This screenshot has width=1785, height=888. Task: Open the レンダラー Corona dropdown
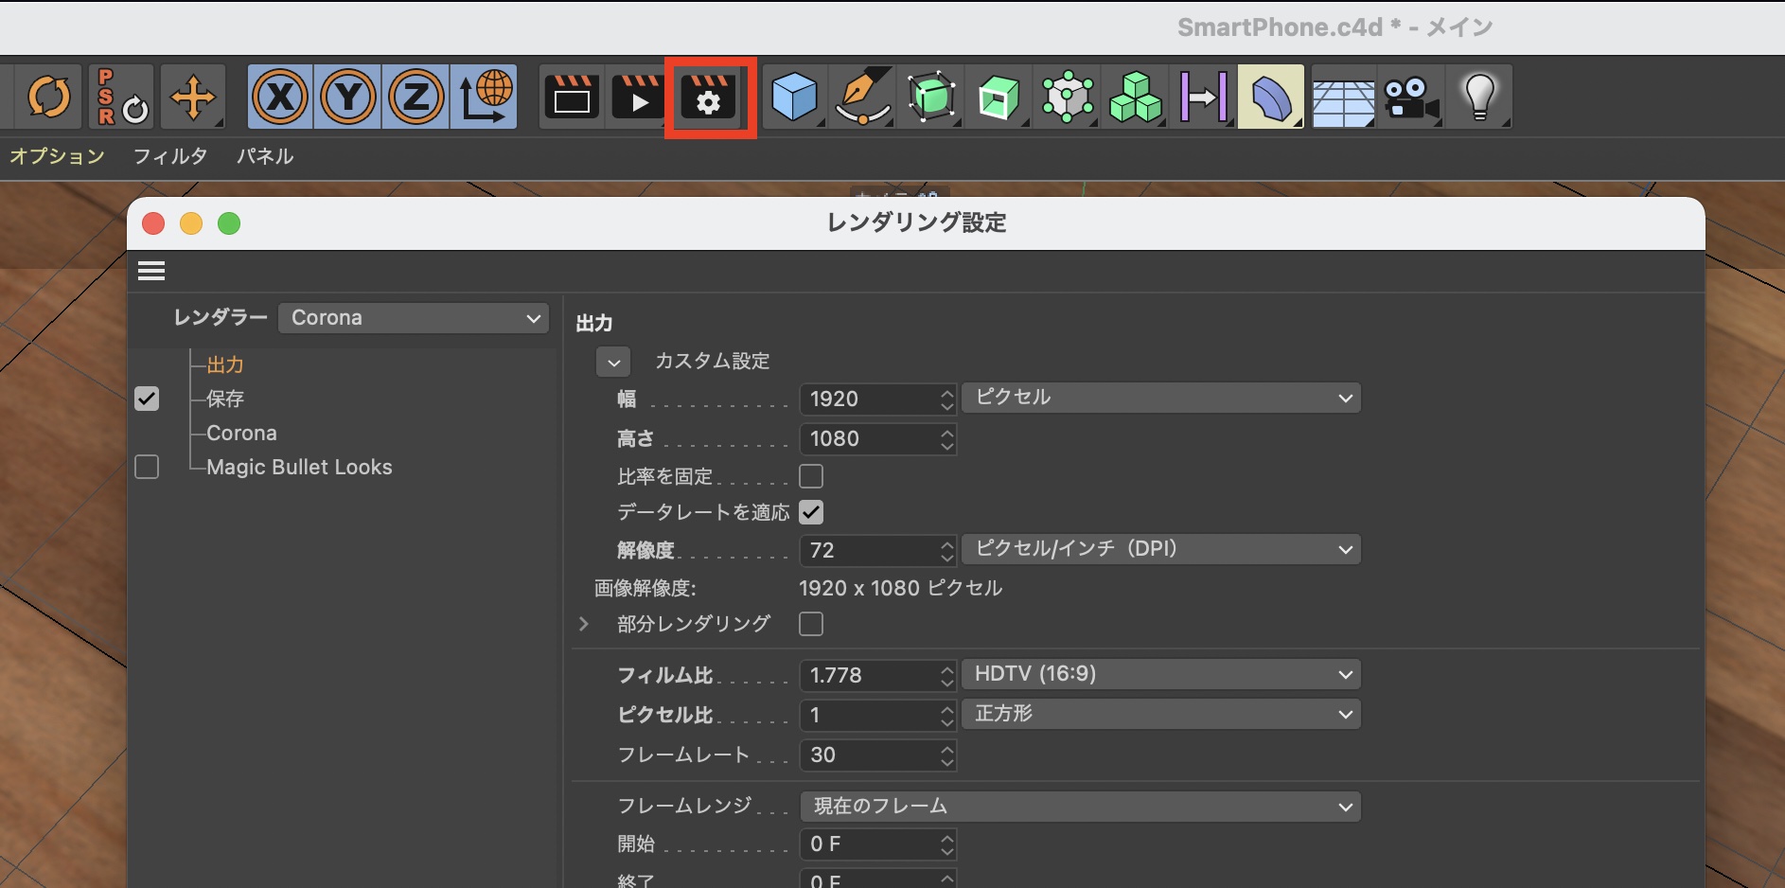click(414, 318)
